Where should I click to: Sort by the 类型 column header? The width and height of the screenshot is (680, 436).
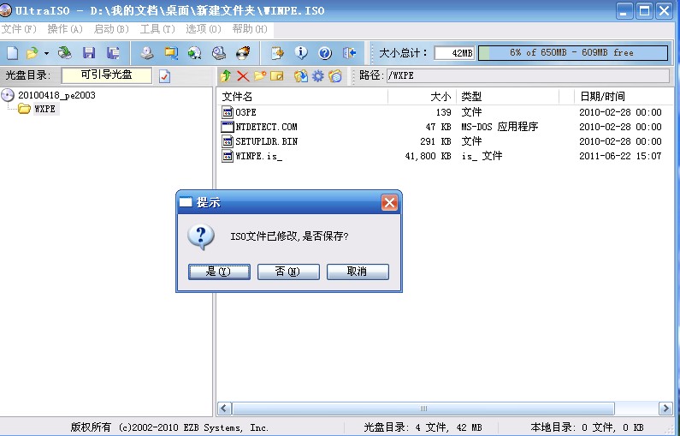tap(507, 97)
